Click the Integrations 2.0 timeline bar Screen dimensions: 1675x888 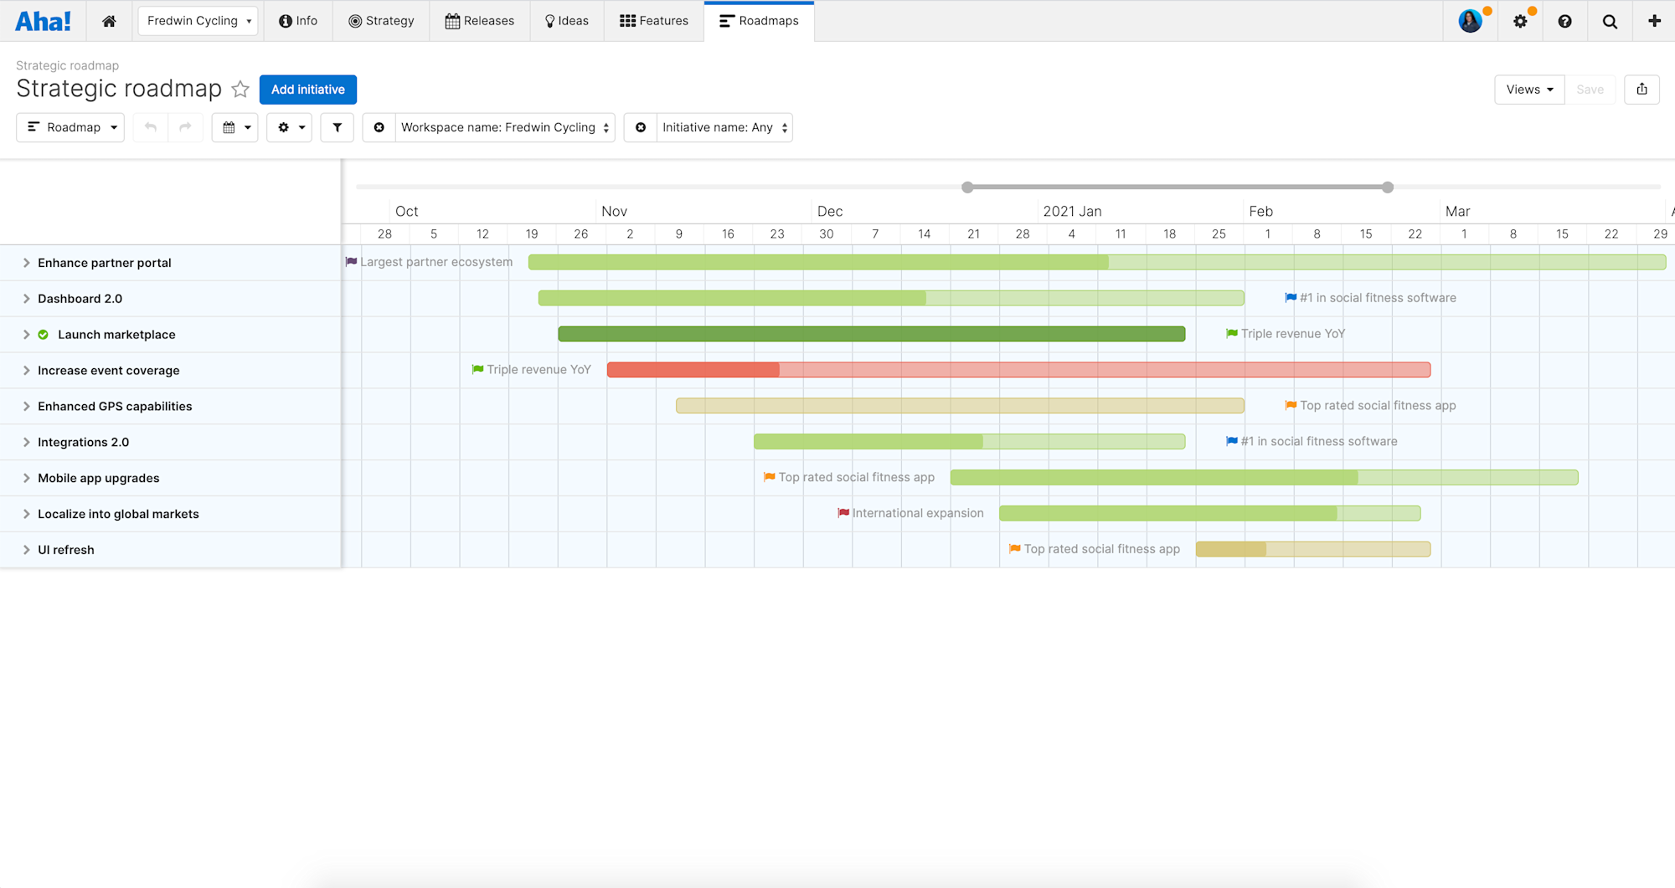pyautogui.click(x=970, y=442)
